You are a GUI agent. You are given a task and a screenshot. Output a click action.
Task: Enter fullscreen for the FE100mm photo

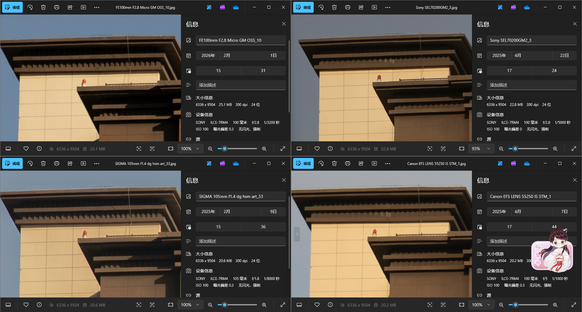283,149
